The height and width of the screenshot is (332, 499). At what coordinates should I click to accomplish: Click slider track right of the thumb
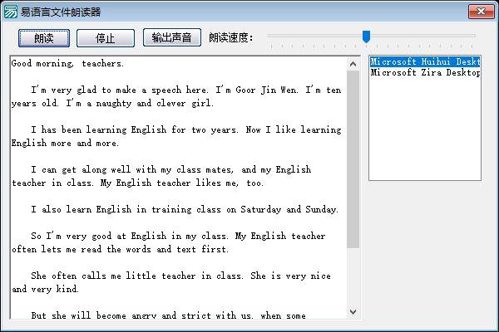tap(424, 36)
